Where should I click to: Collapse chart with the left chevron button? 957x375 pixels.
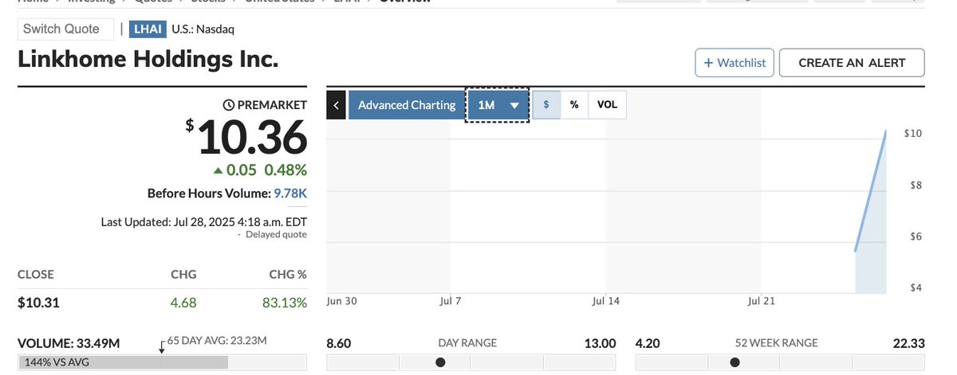tap(337, 105)
